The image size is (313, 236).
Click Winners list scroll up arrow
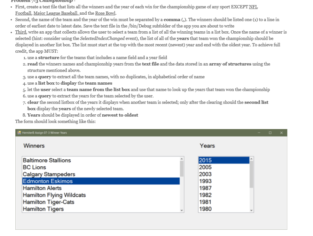pyautogui.click(x=182, y=159)
